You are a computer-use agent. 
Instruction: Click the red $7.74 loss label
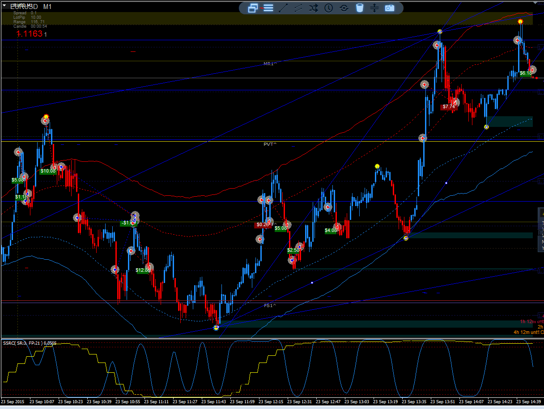point(449,107)
